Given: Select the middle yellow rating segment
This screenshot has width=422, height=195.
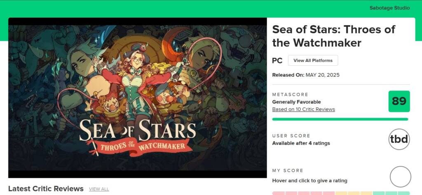Looking at the screenshot, I should point(354,193).
